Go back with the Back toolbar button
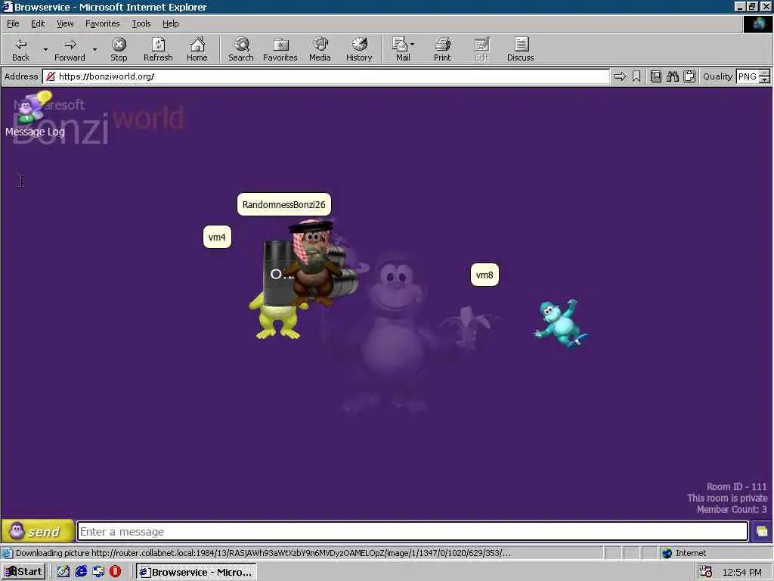The height and width of the screenshot is (581, 774). pyautogui.click(x=20, y=49)
